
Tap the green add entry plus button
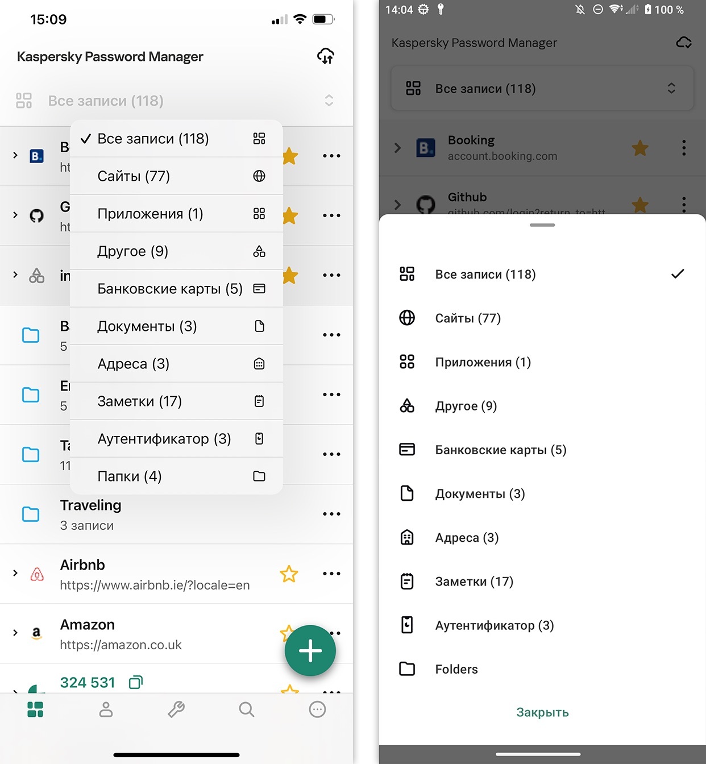tap(310, 650)
